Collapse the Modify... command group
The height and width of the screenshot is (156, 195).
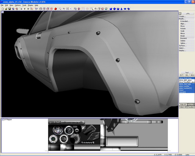(x=186, y=19)
